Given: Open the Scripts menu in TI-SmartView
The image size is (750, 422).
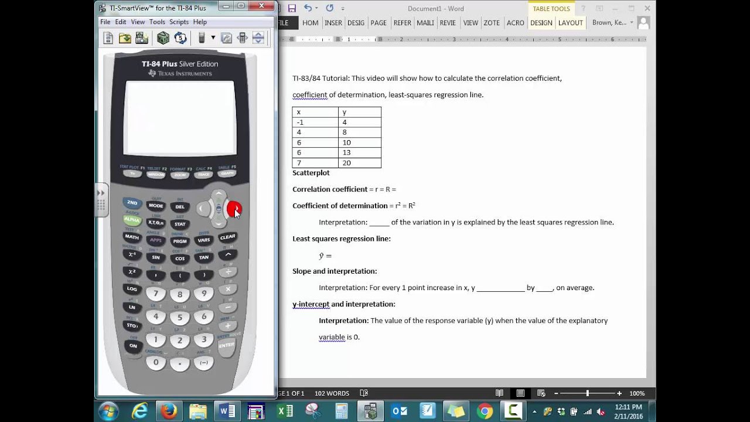Looking at the screenshot, I should [x=179, y=22].
